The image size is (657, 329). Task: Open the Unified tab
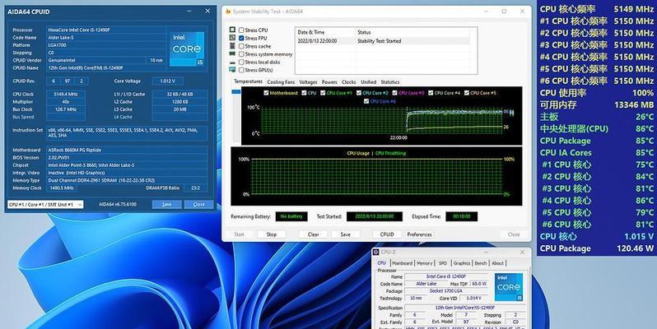(x=368, y=82)
